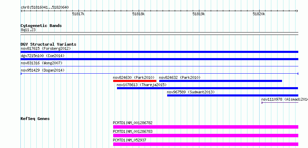Open the nsv824632 (Park2010) label
Viewport: 308px width, 148px height.
(x=180, y=77)
